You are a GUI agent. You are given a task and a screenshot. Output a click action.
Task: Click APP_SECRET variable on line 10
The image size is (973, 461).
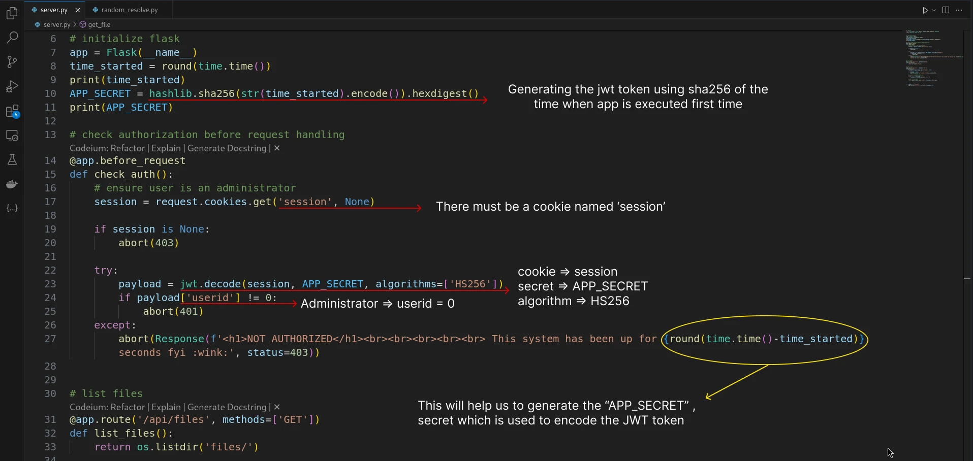click(100, 93)
